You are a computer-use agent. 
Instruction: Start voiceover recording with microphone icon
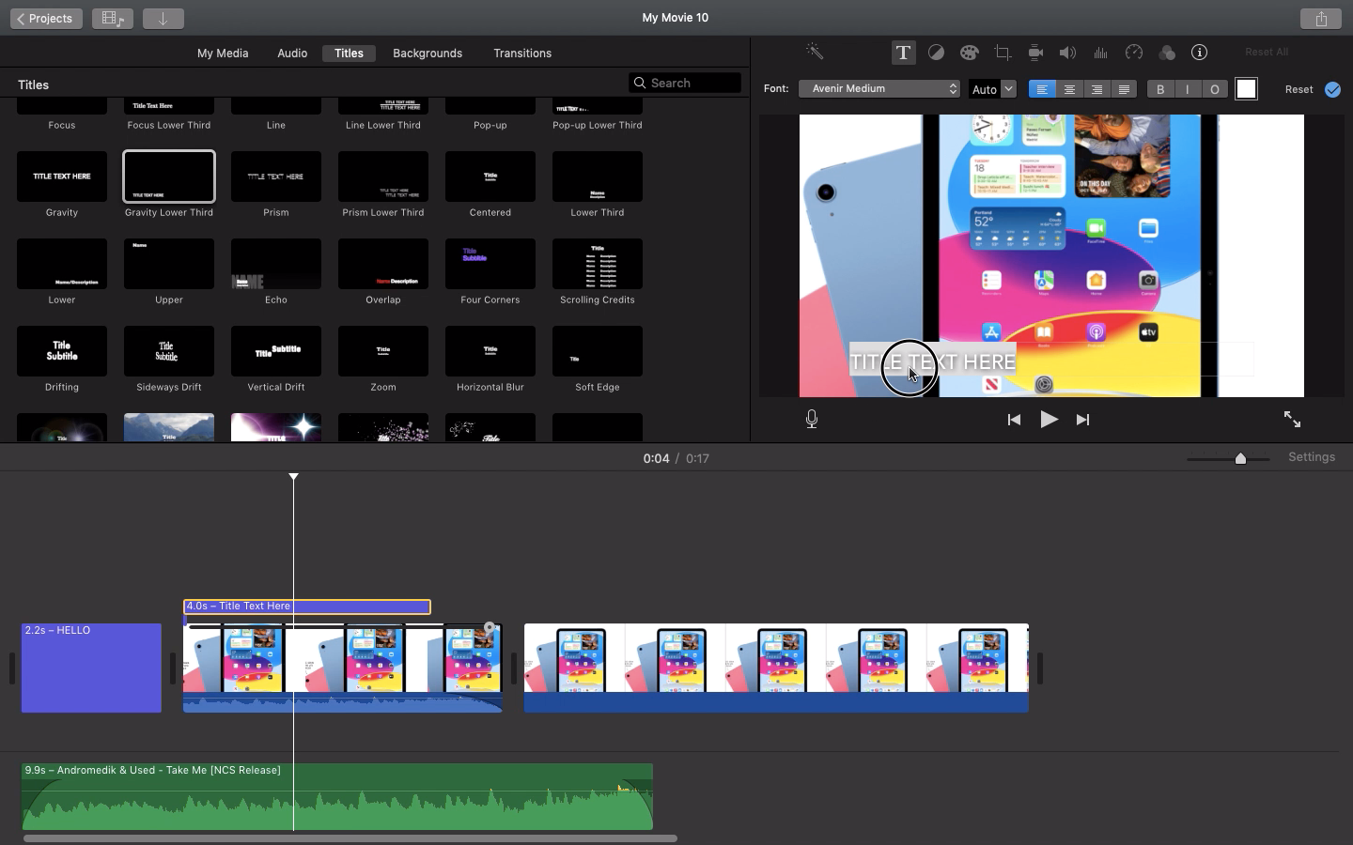pyautogui.click(x=812, y=420)
